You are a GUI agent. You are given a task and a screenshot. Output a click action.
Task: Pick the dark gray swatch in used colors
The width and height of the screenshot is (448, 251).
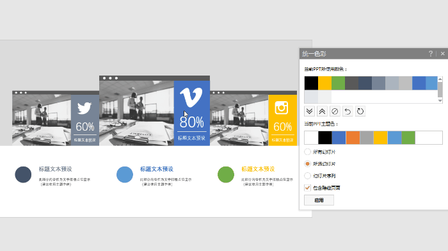pos(351,83)
